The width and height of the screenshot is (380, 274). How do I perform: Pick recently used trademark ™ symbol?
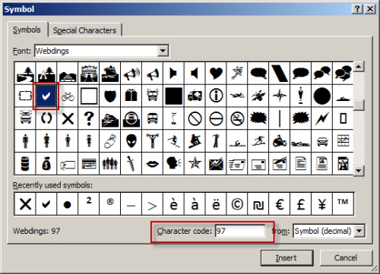pyautogui.click(x=343, y=204)
